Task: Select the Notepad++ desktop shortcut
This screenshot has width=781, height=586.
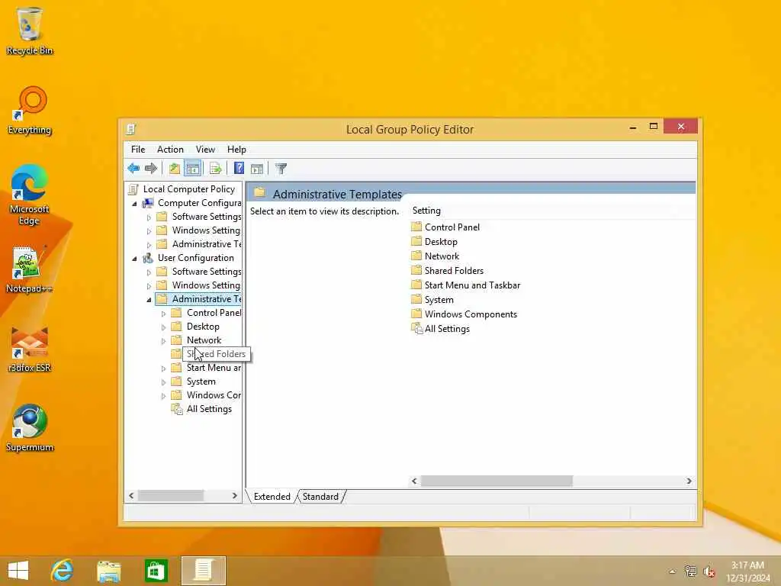Action: coord(28,269)
